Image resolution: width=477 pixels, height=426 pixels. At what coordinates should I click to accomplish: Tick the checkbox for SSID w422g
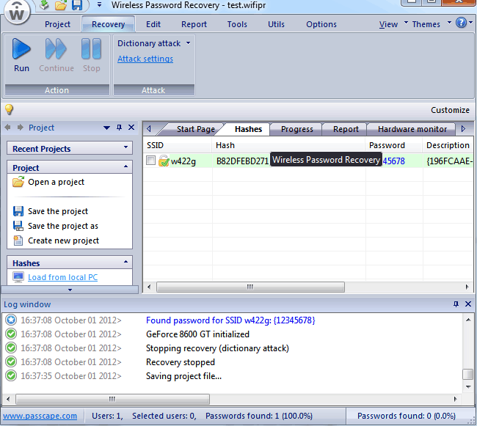[x=150, y=160]
